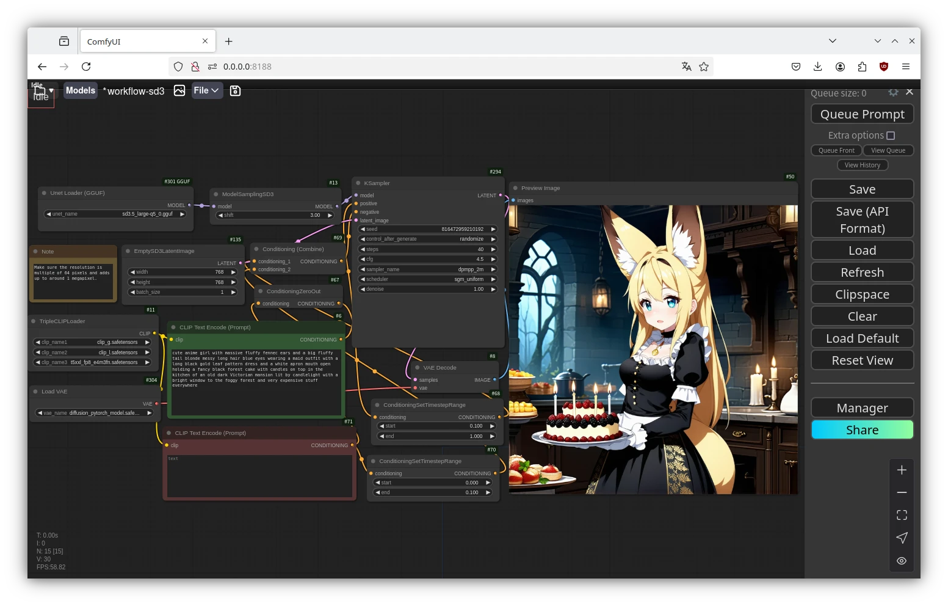This screenshot has width=948, height=606.
Task: Open the queue settings gear icon
Action: tap(893, 92)
